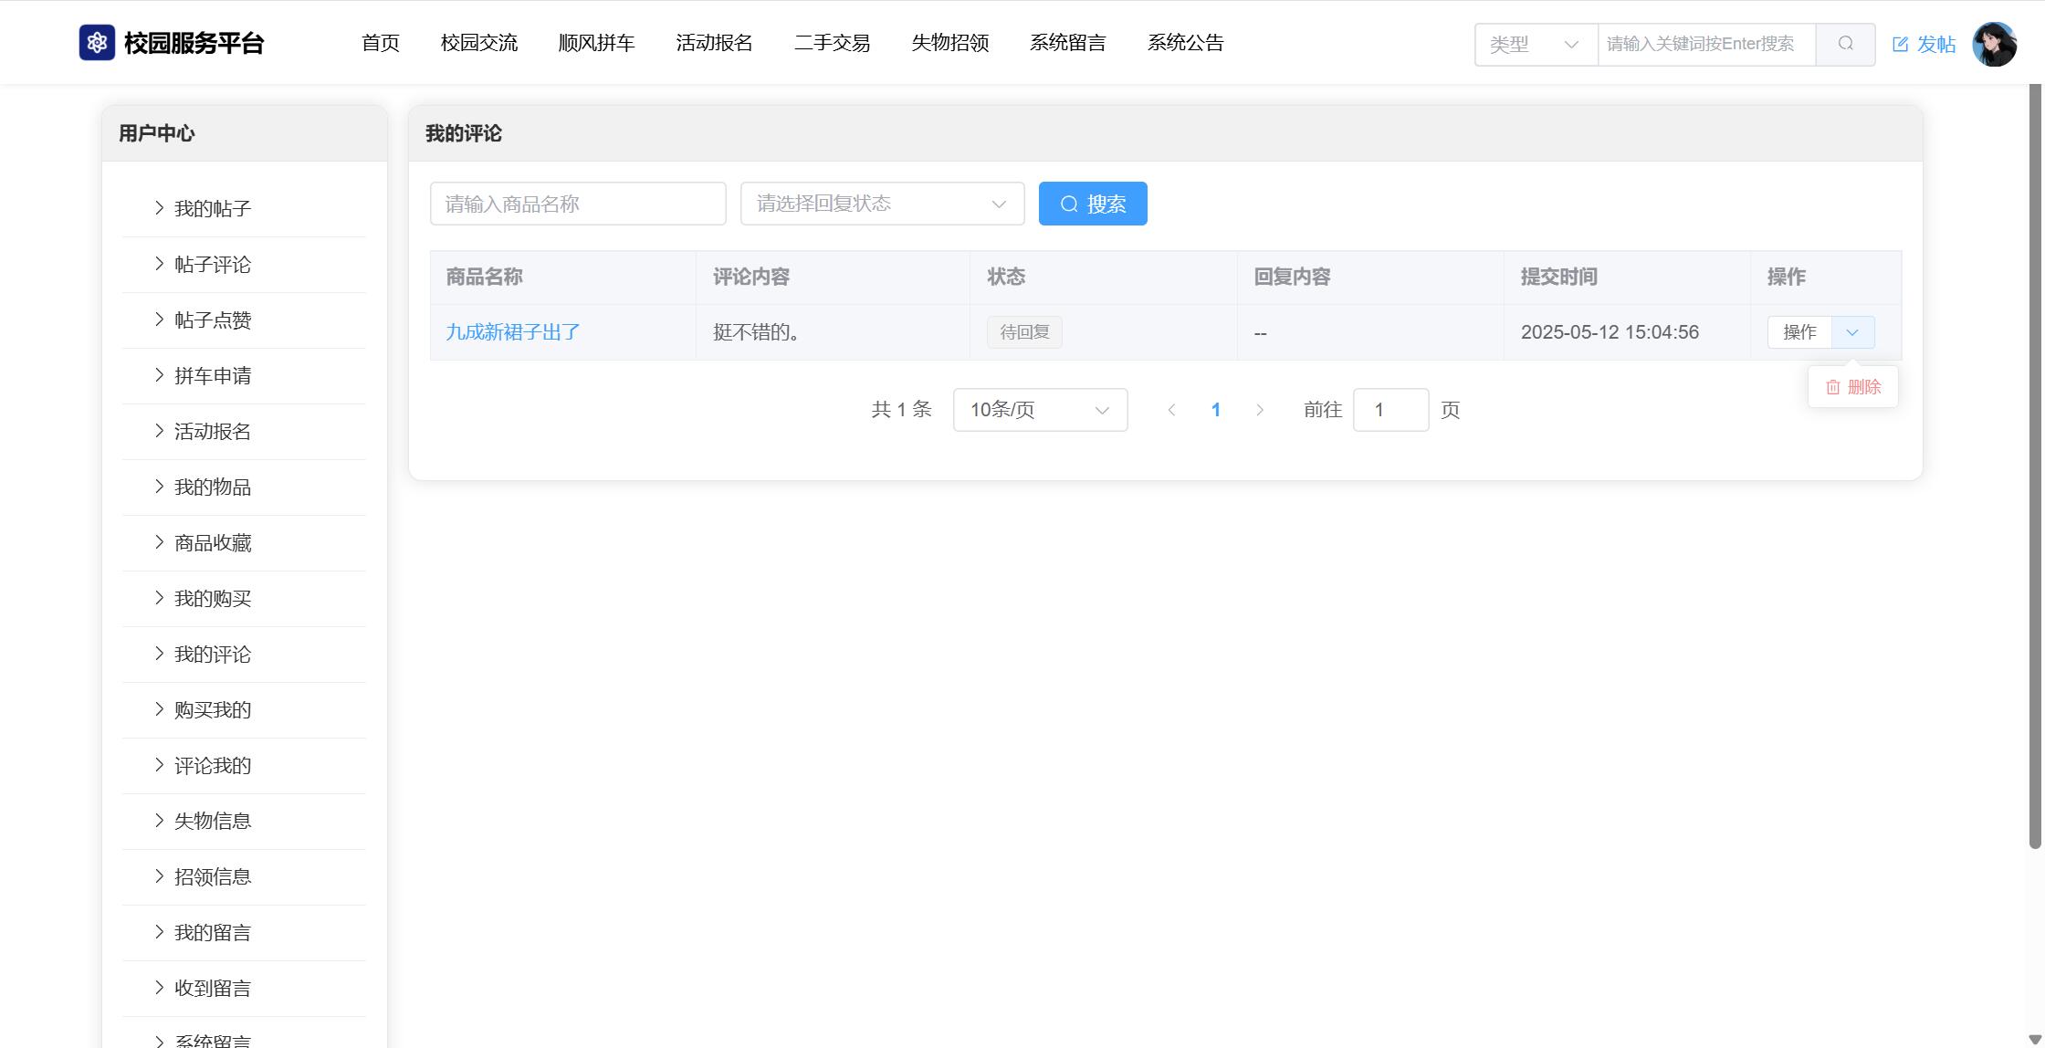Open the 九成新裙子出了 product link

513,332
